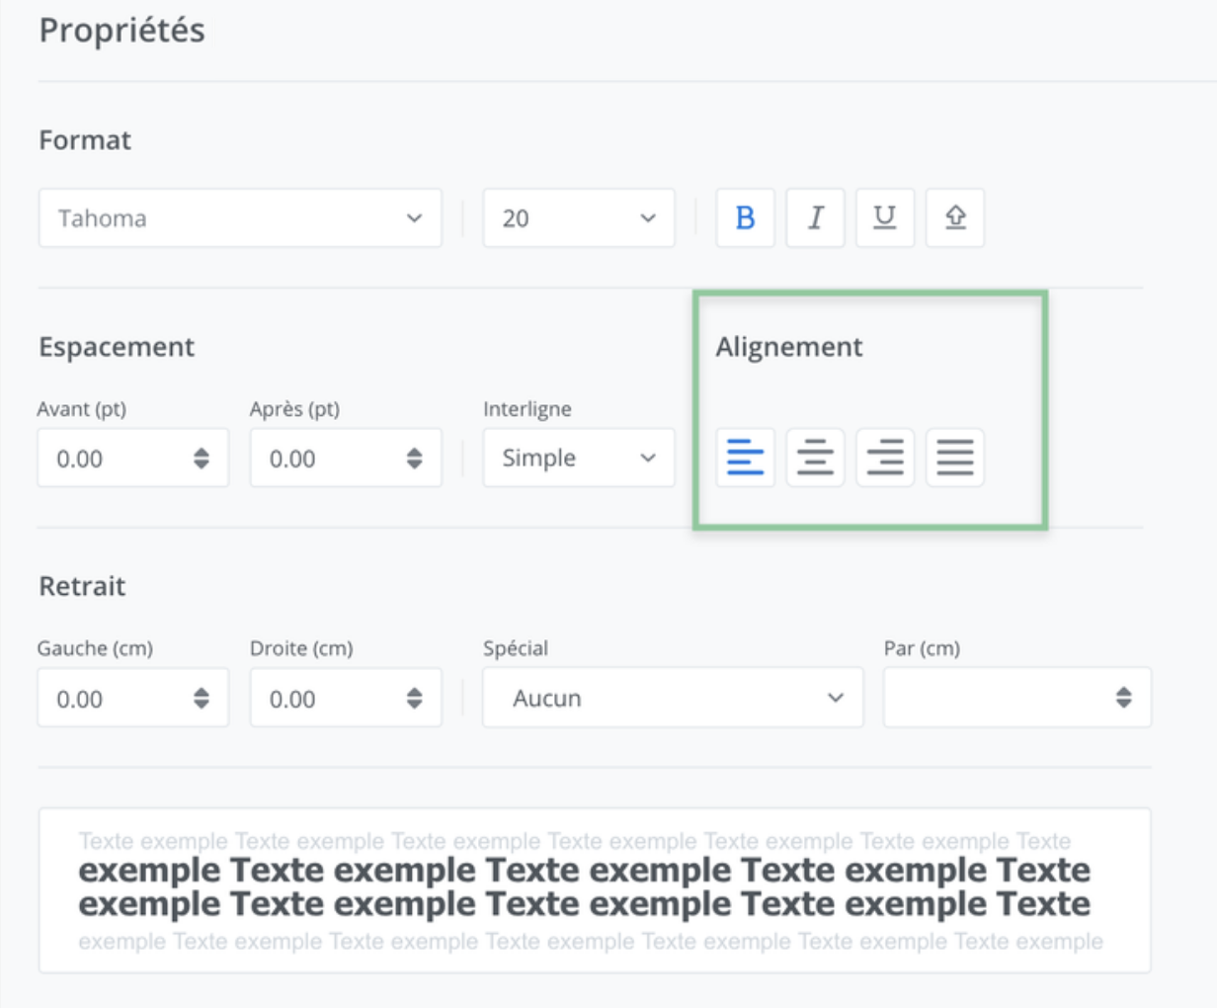Open the Spécial Aucun dropdown

point(673,698)
